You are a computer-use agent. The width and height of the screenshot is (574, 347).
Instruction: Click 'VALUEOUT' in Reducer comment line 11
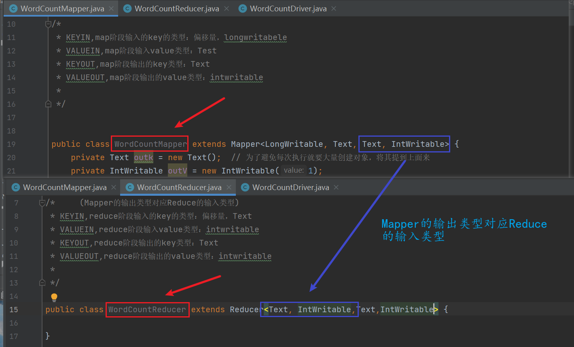79,256
